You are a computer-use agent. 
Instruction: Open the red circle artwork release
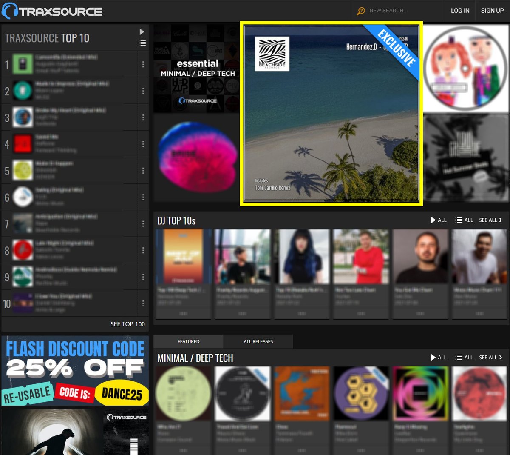coord(479,394)
